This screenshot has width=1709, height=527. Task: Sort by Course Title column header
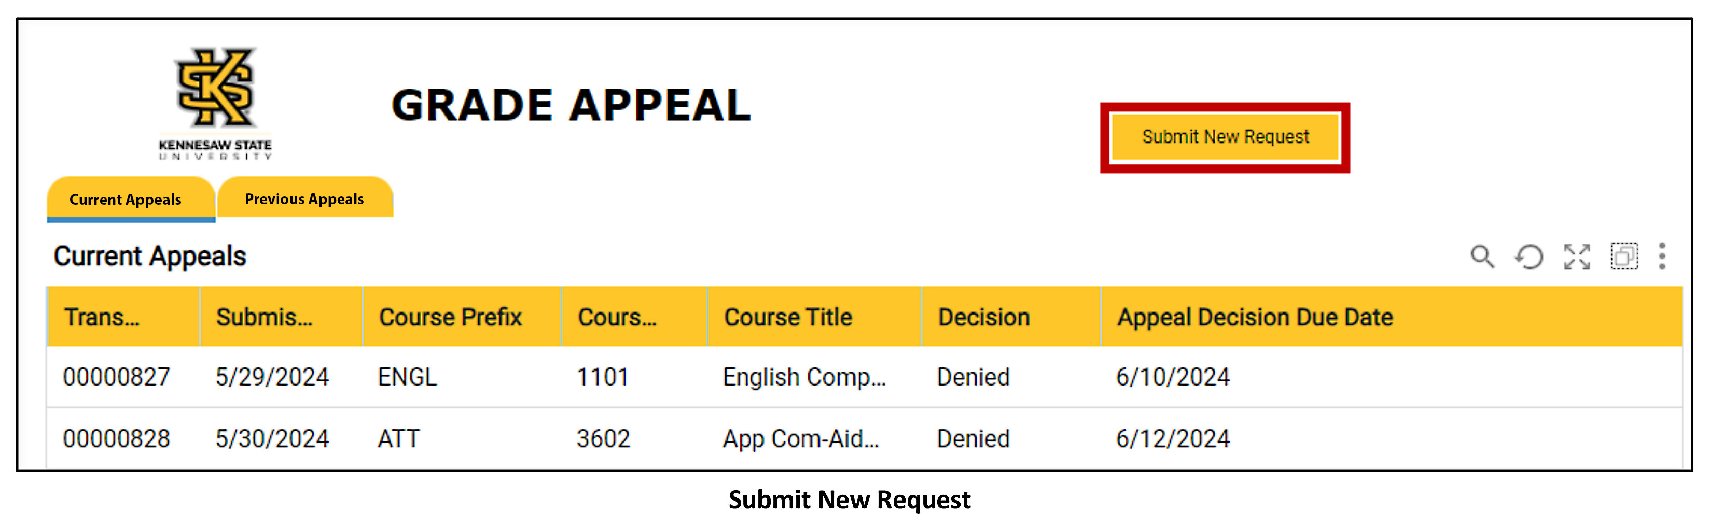[x=788, y=318]
